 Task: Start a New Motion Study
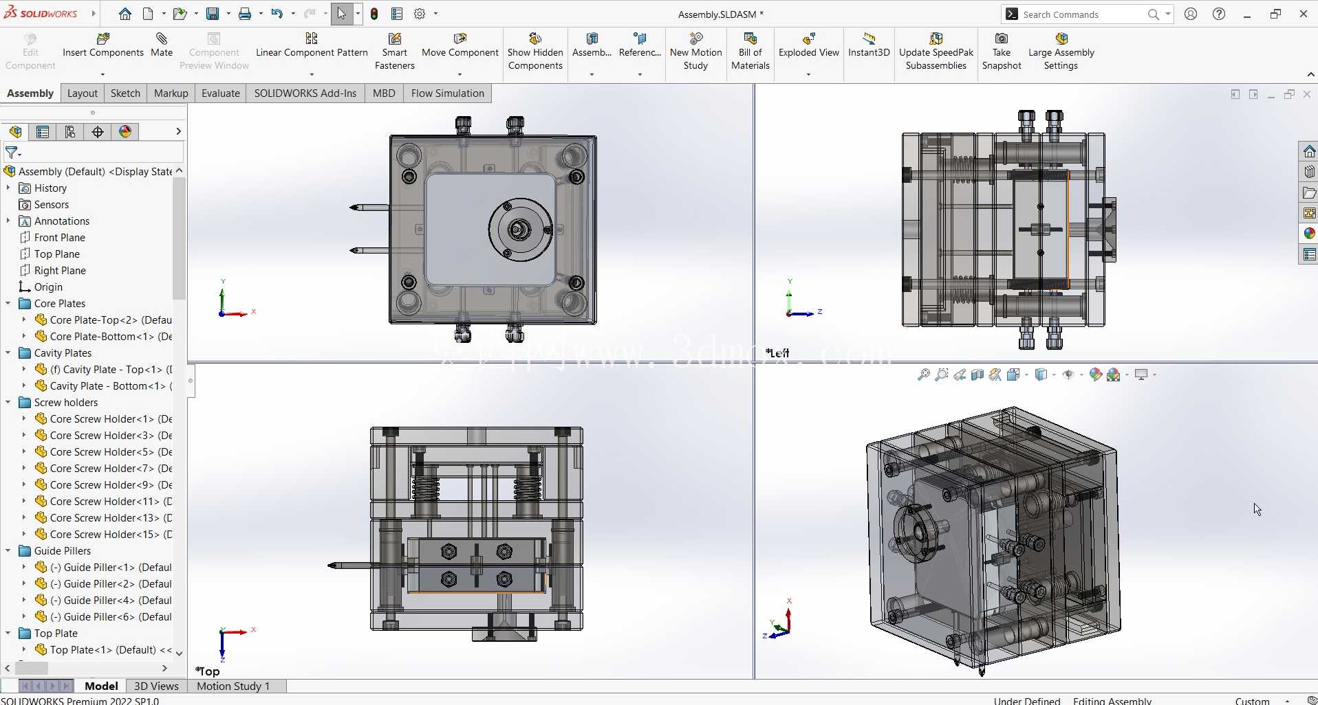point(696,51)
